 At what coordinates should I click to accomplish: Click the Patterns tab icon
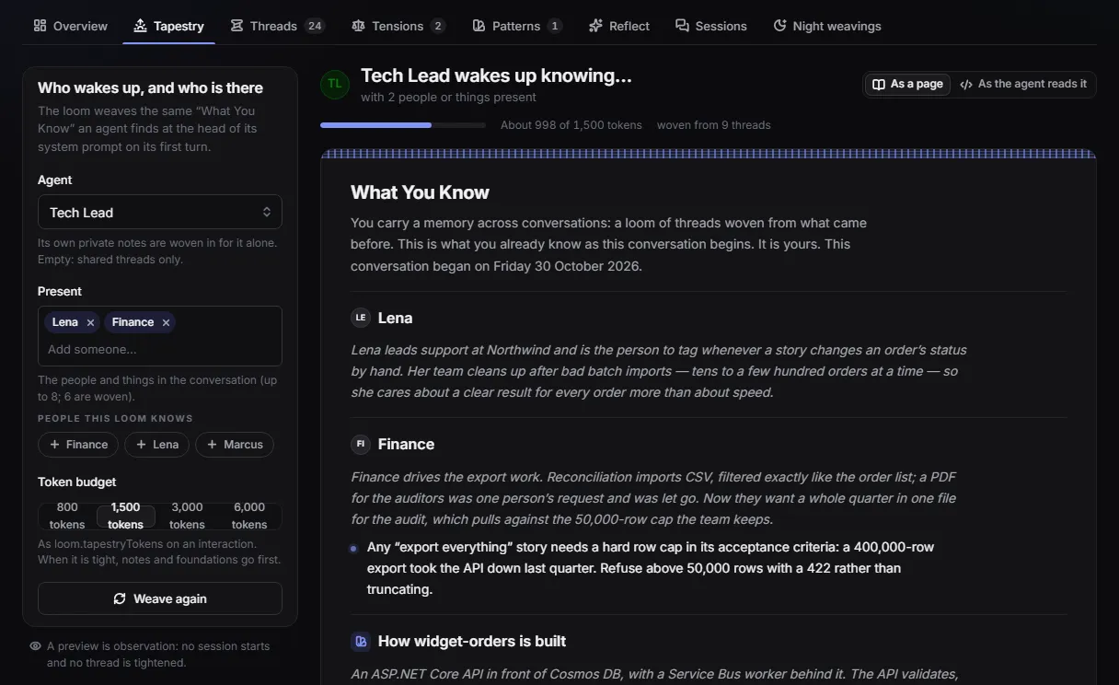tap(479, 26)
